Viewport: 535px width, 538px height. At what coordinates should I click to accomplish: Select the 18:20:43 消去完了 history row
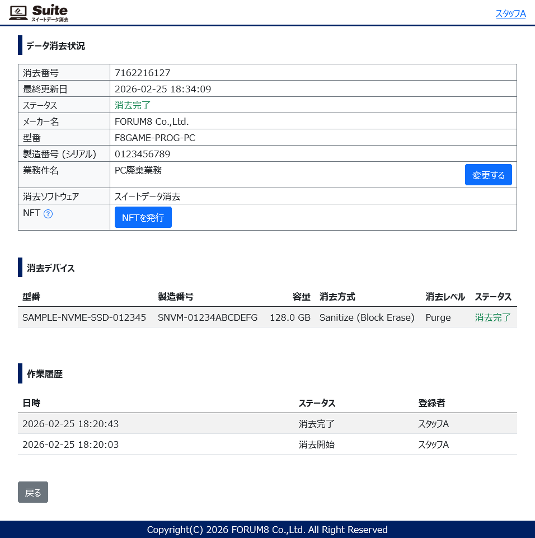coord(71,424)
